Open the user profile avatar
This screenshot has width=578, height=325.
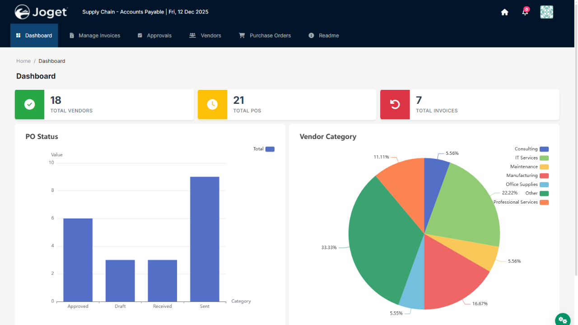pyautogui.click(x=546, y=12)
